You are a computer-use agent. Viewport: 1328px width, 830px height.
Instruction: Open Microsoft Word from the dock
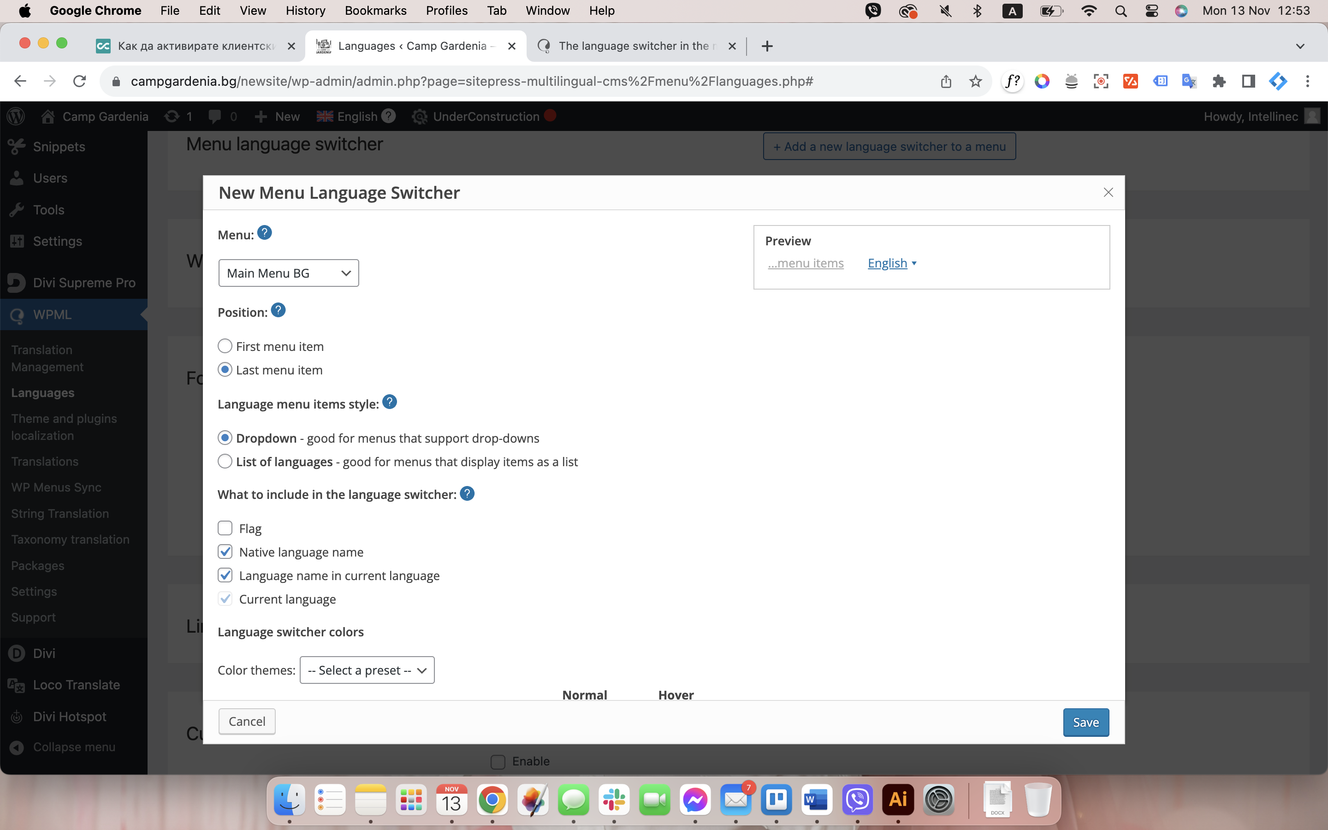tap(817, 800)
